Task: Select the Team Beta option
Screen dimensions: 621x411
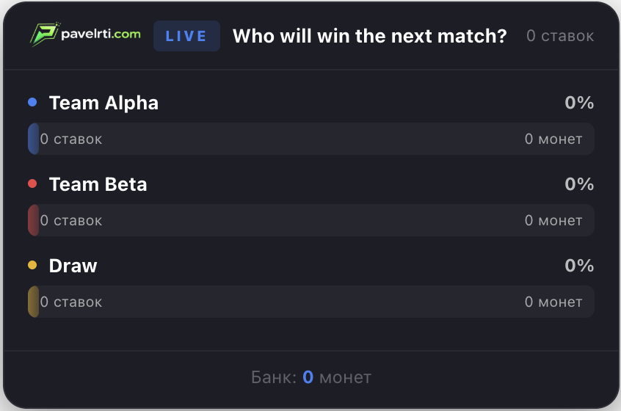Action: (98, 184)
